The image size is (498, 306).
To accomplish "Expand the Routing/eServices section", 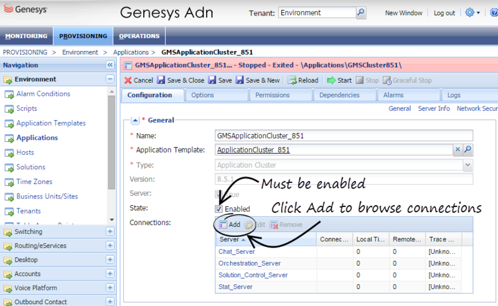I will (110, 246).
